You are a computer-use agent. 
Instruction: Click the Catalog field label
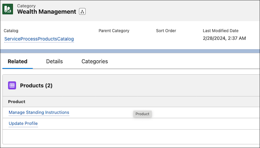(11, 31)
